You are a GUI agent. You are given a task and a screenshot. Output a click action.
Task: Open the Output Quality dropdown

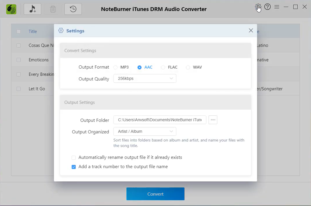145,78
